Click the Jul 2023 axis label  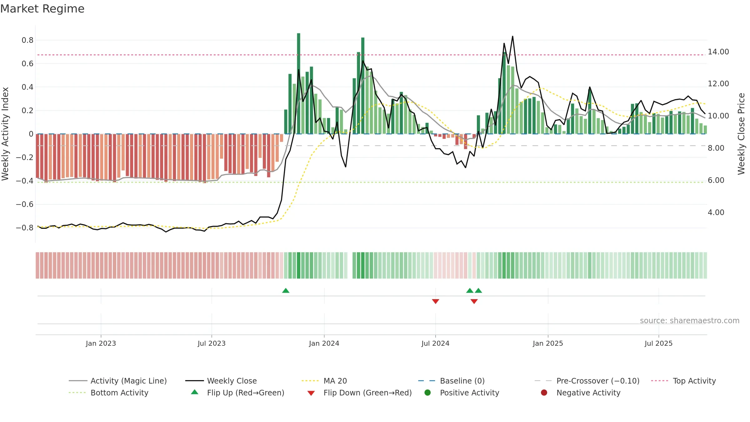point(212,343)
